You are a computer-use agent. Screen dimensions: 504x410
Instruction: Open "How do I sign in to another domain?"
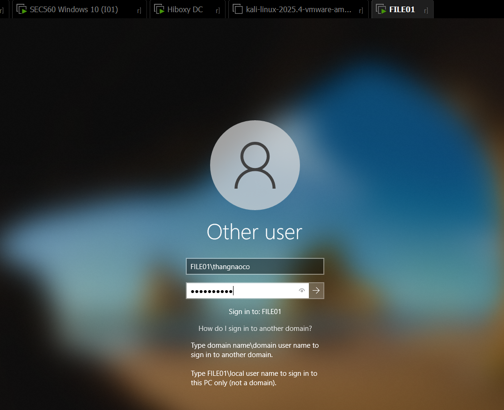point(255,329)
